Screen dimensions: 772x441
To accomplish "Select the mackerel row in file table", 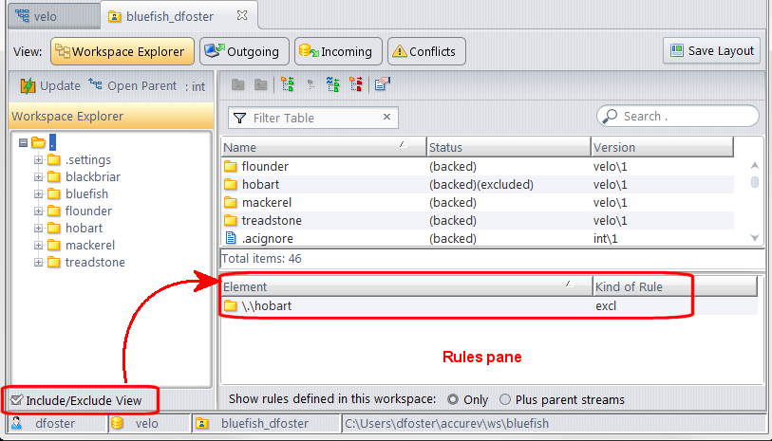I will (x=478, y=202).
